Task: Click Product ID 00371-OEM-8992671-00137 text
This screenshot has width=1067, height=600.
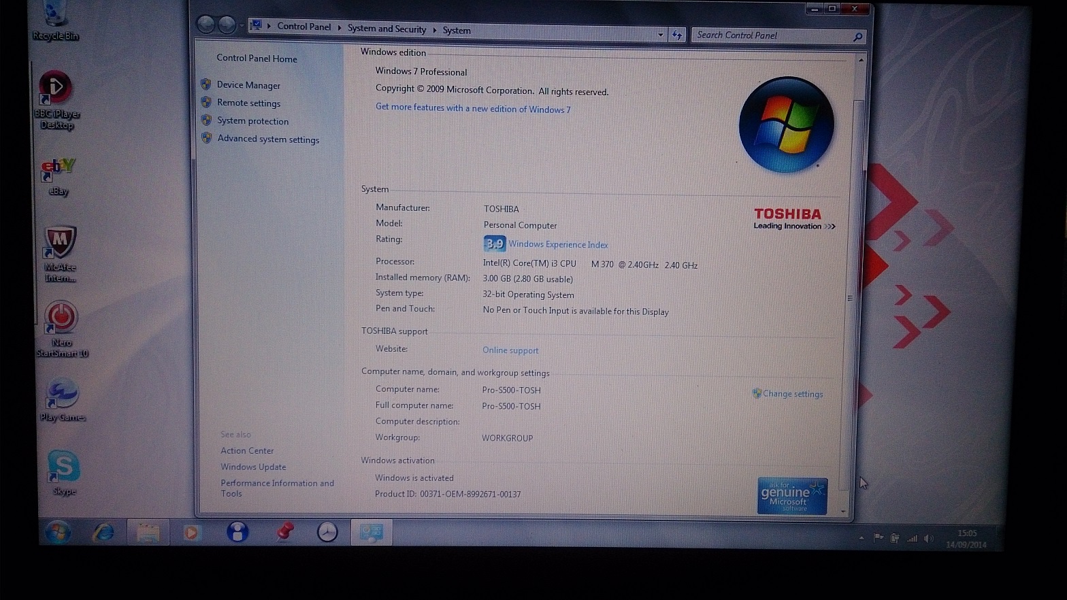Action: click(448, 494)
